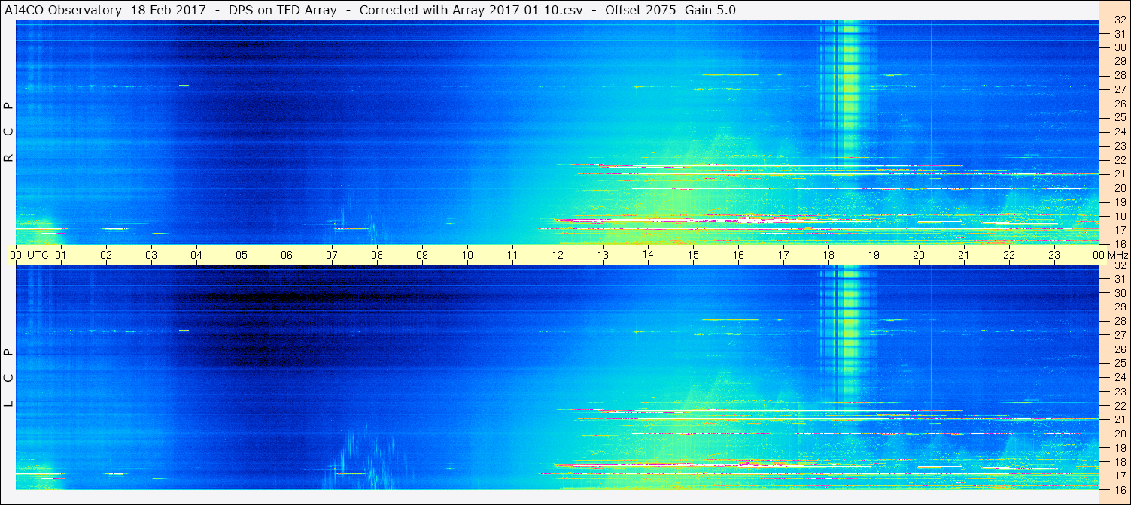The height and width of the screenshot is (505, 1131).
Task: Click the 12 hour marker on time axis
Action: pos(558,255)
